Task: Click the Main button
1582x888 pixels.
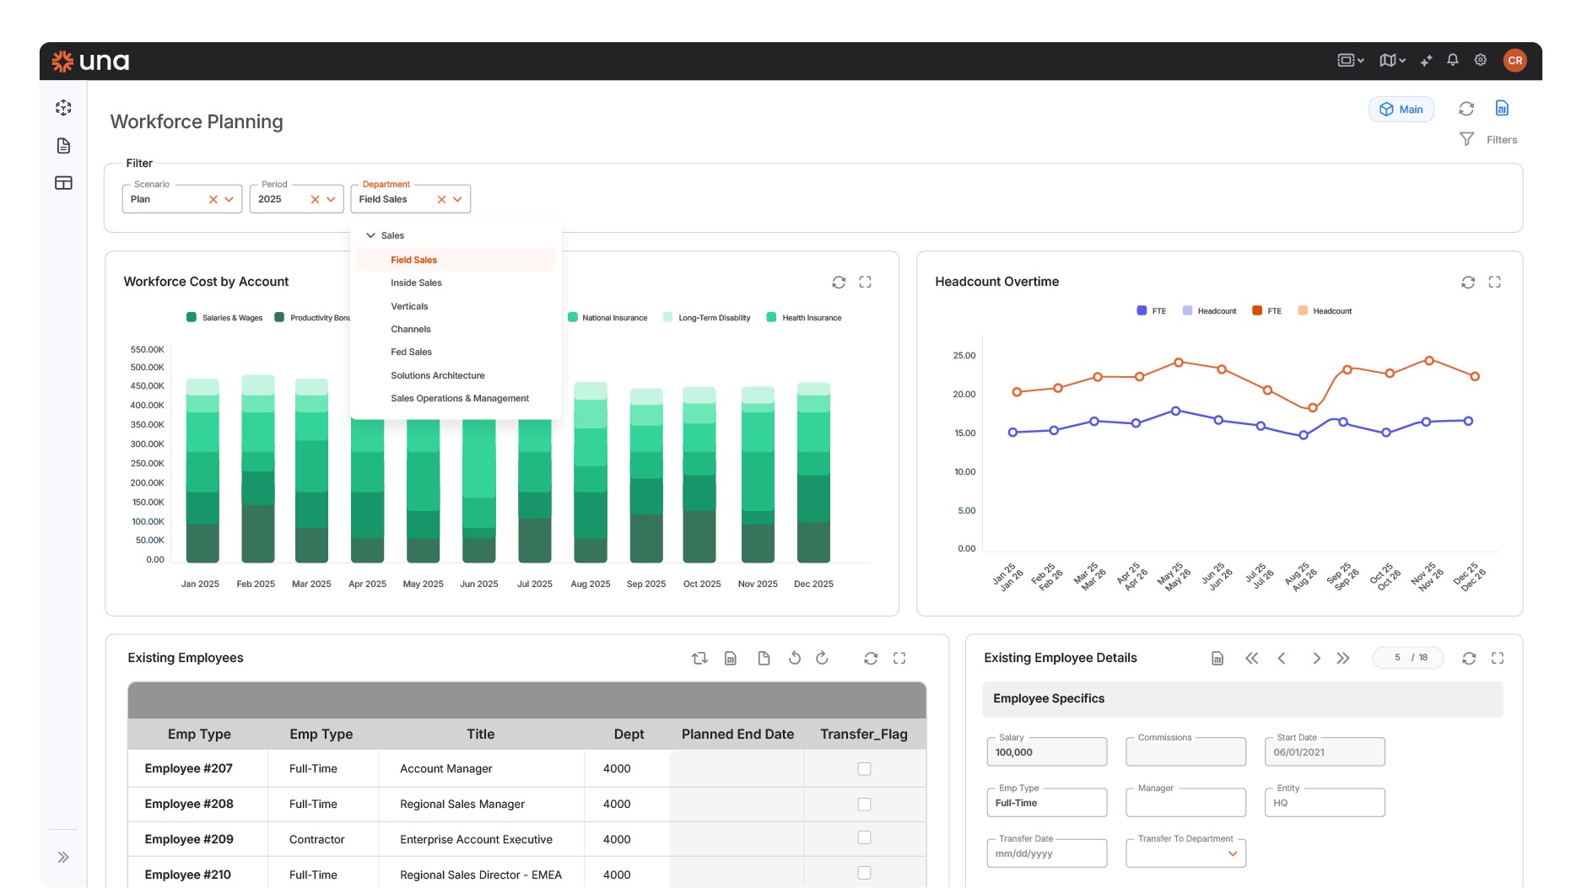Action: (1401, 110)
